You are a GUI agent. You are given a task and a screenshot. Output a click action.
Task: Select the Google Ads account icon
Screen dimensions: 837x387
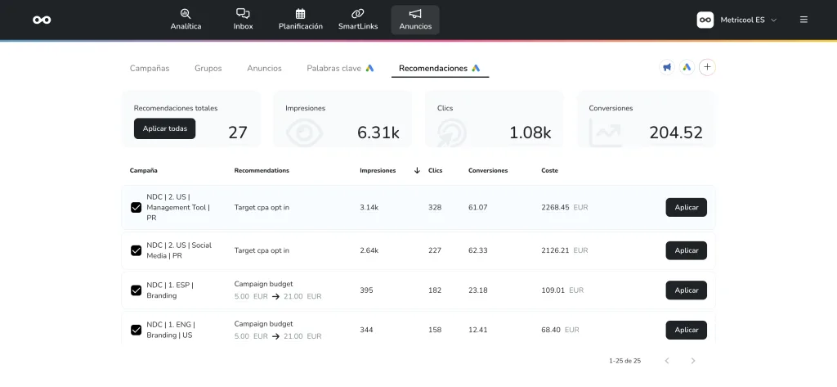click(687, 68)
